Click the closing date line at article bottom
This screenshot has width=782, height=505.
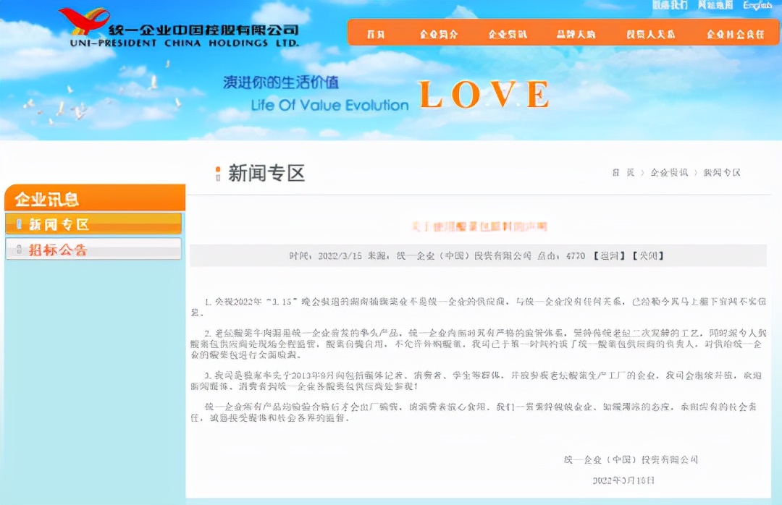coord(623,480)
